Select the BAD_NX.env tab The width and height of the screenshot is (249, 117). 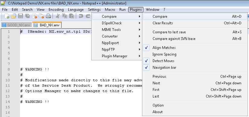tap(47, 25)
